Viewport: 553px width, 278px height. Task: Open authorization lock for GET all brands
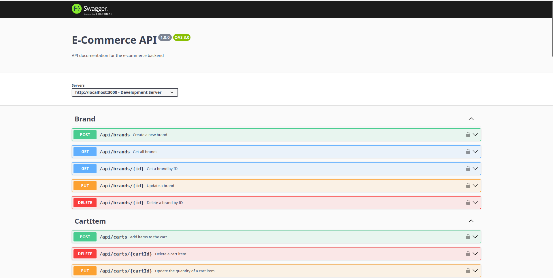pyautogui.click(x=468, y=151)
